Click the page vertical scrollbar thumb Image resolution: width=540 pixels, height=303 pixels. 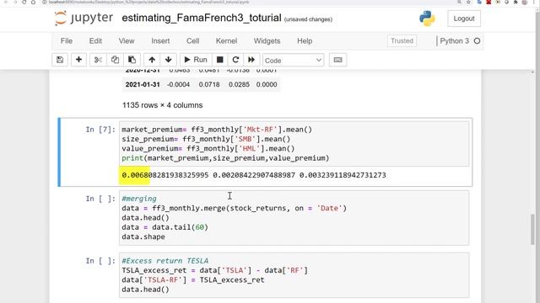[532, 230]
